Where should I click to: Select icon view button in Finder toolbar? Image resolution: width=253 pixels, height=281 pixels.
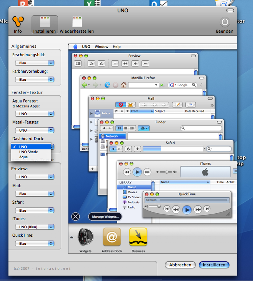point(120,128)
